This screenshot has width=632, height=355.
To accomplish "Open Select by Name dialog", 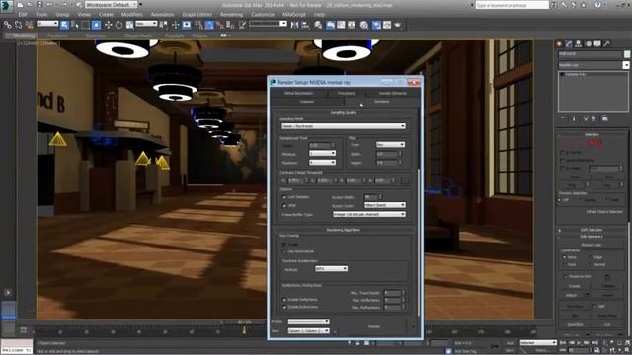I will tap(75, 25).
